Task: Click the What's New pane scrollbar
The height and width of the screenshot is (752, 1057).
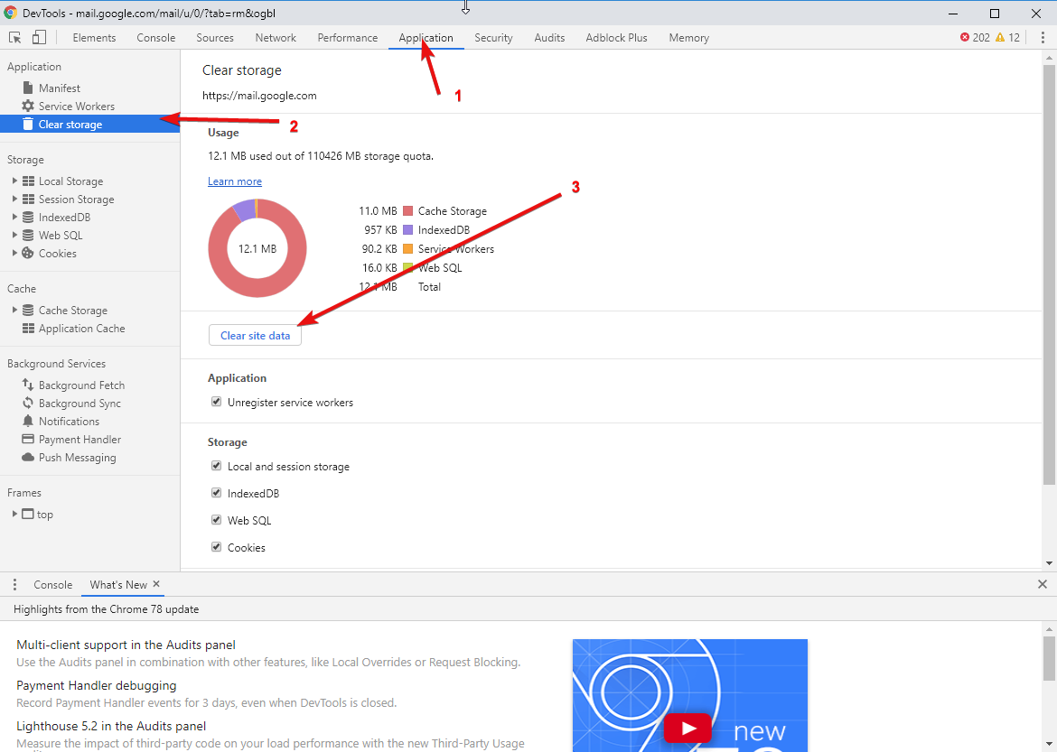Action: click(1049, 658)
